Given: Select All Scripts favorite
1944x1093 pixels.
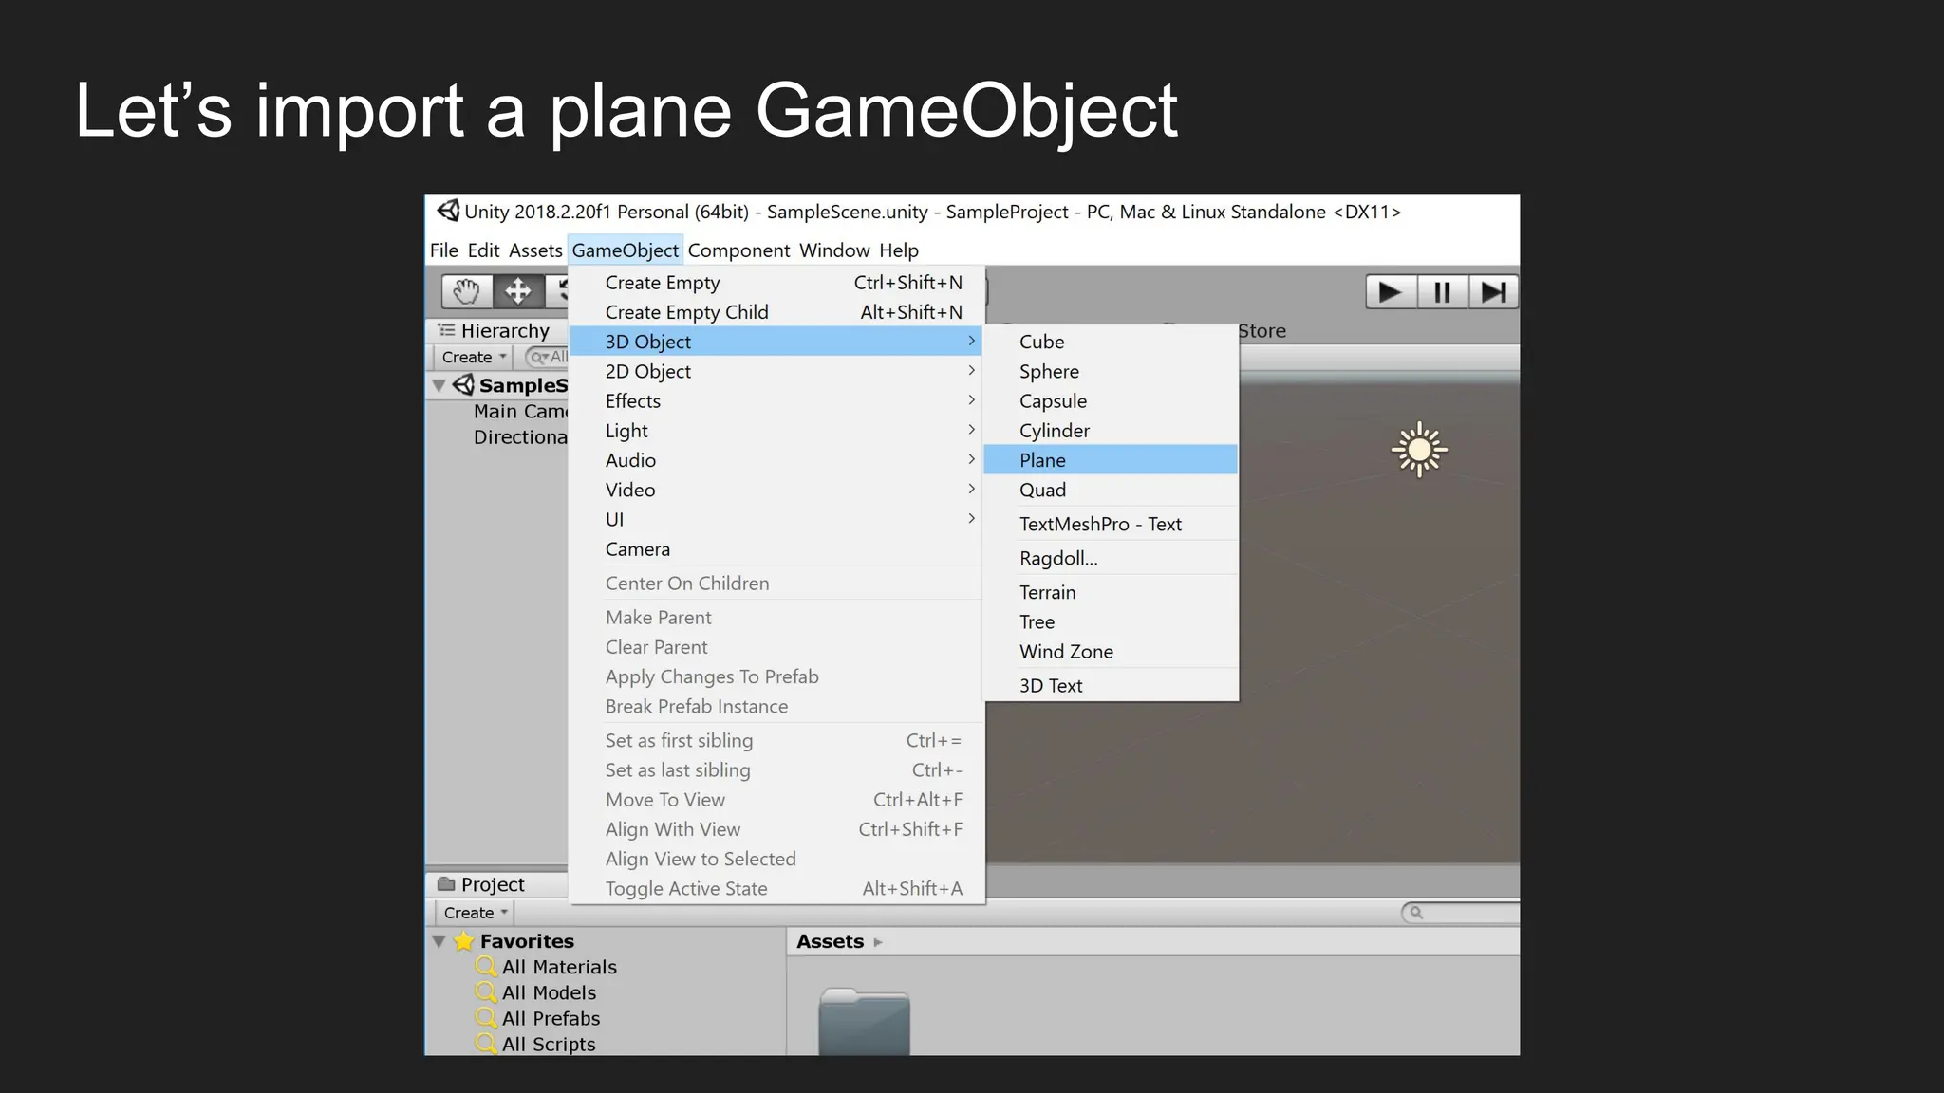Looking at the screenshot, I should pos(549,1044).
